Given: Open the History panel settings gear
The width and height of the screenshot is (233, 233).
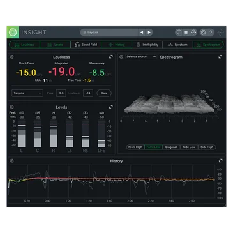Looking at the screenshot, I should pyautogui.click(x=12, y=161).
